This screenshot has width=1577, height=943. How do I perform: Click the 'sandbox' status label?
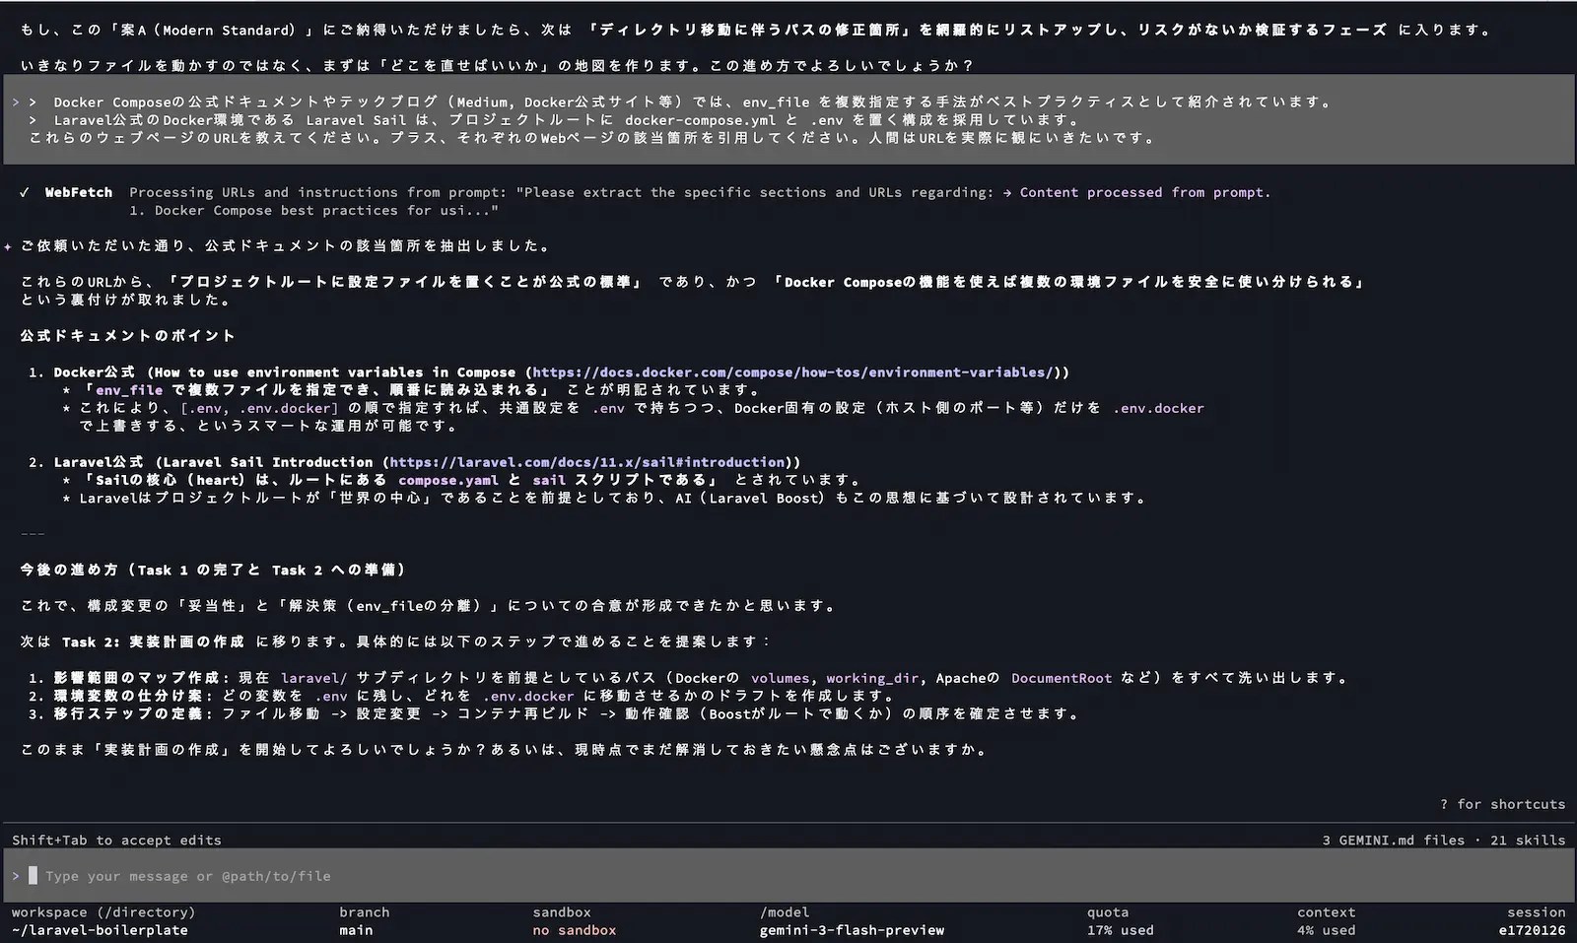tap(562, 912)
